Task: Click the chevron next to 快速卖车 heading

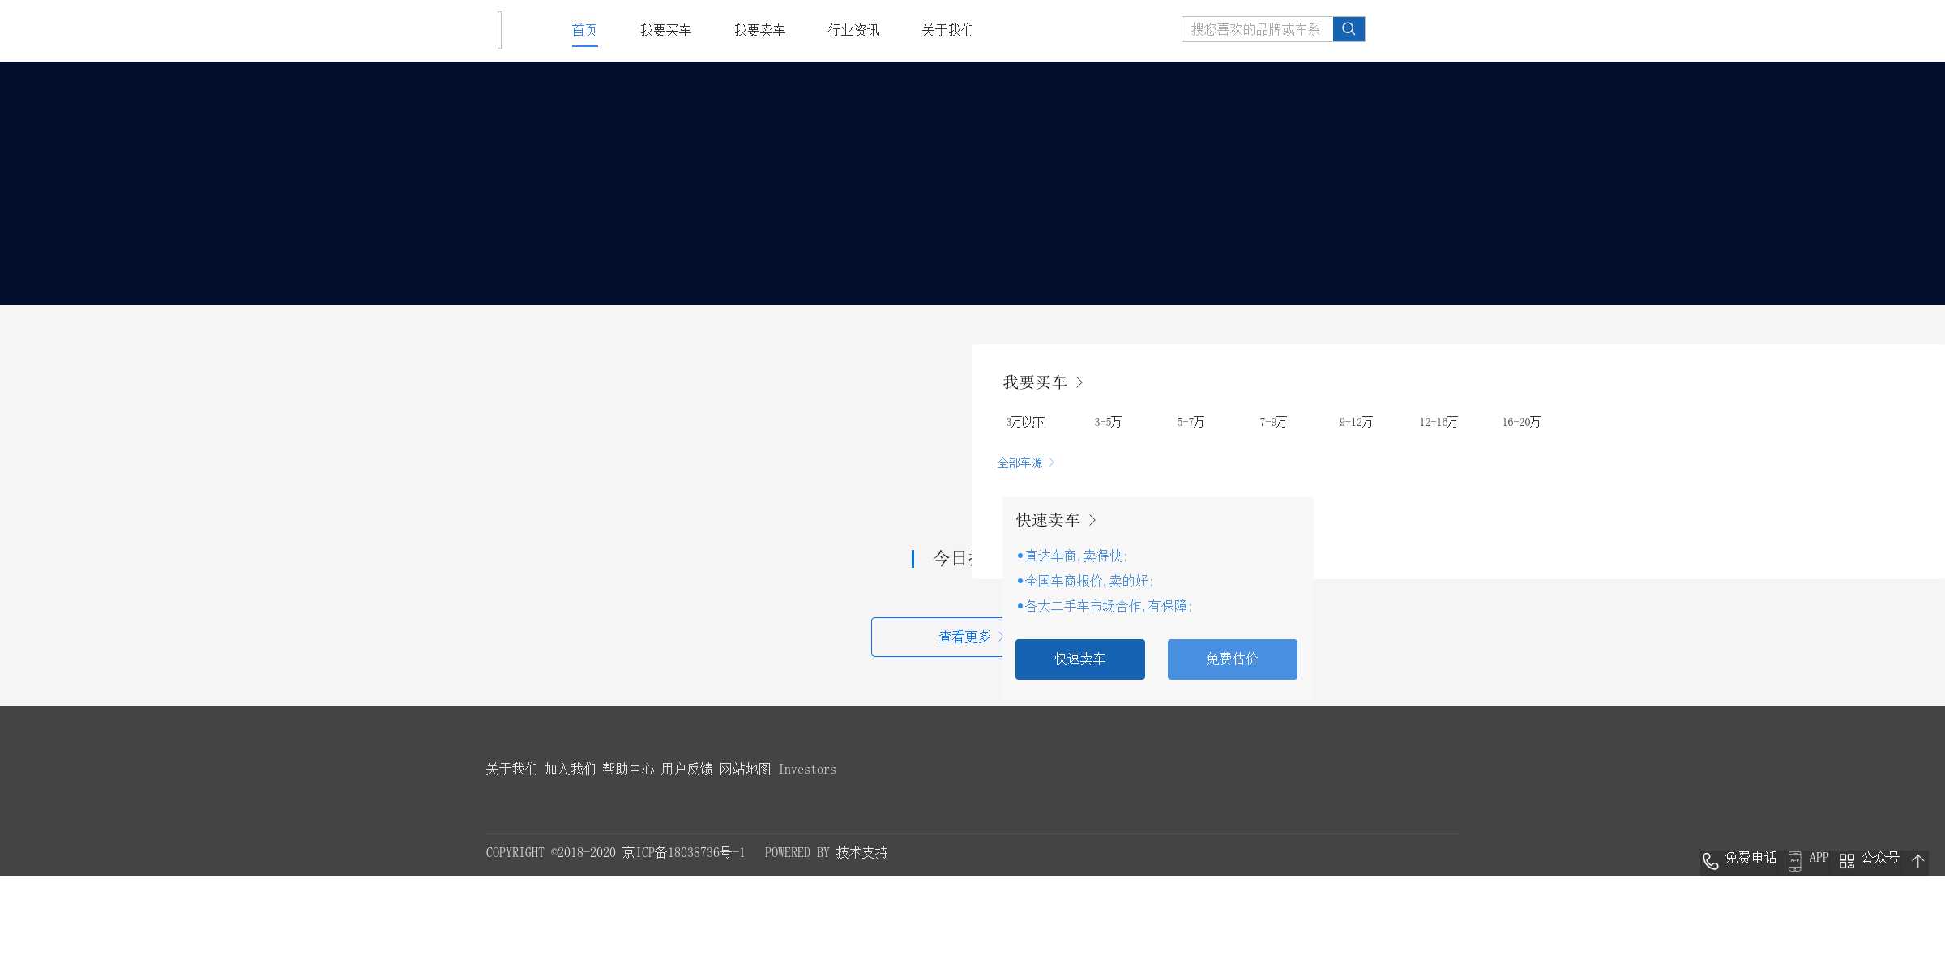Action: point(1092,520)
